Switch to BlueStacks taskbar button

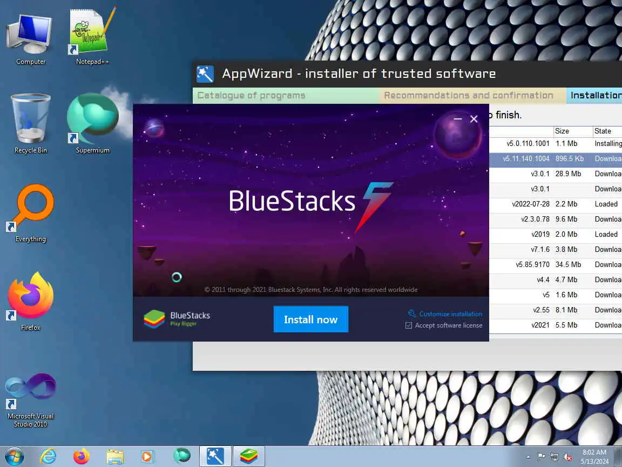tap(248, 456)
